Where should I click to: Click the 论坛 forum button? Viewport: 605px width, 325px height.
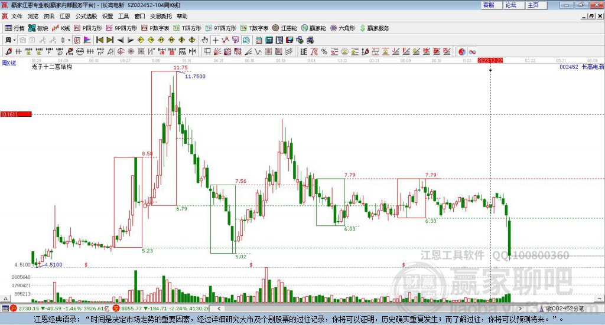pos(514,5)
